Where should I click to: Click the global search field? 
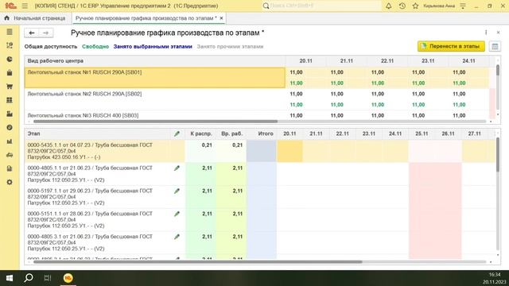point(321,6)
